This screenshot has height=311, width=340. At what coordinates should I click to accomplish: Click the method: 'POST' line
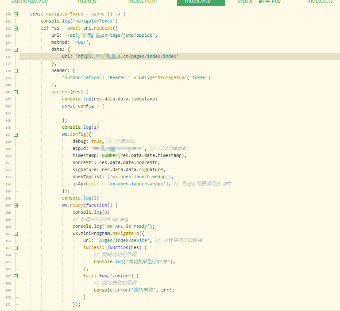(71, 42)
